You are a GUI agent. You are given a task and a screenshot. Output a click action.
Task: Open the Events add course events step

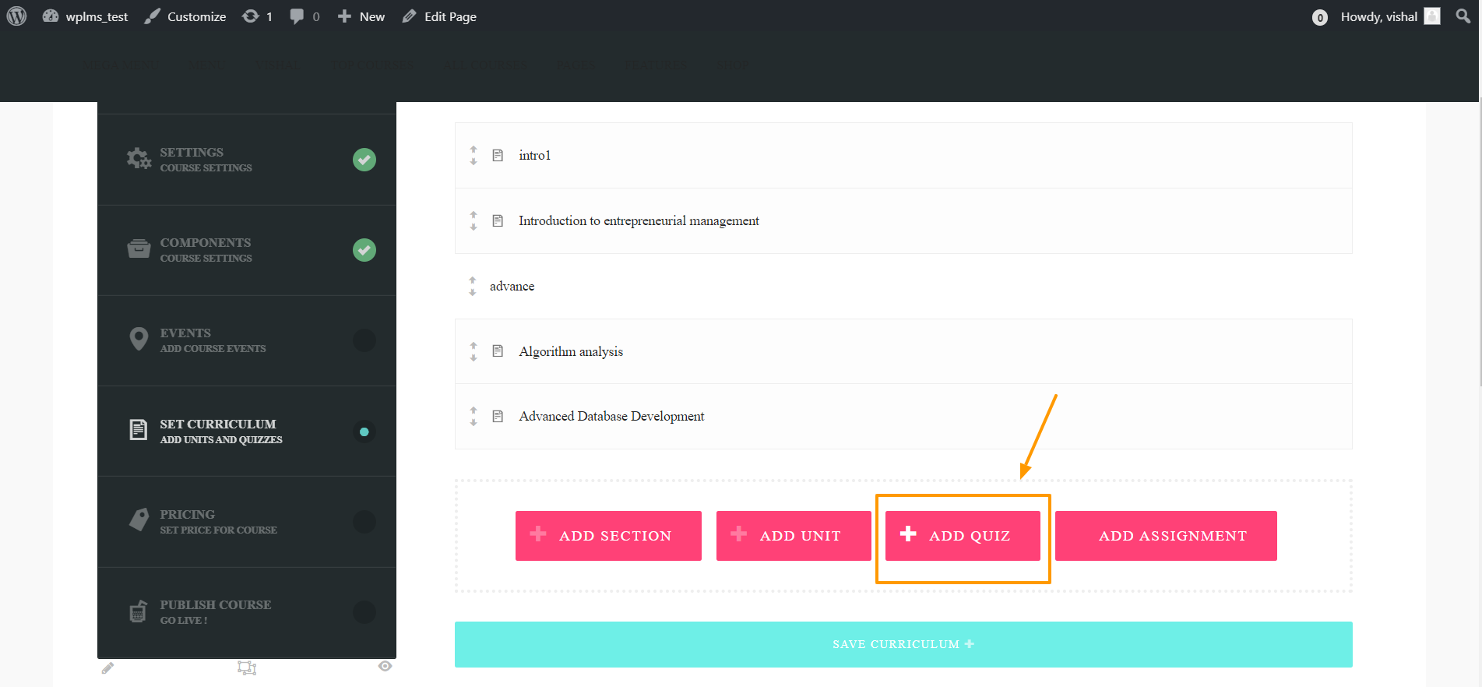247,340
